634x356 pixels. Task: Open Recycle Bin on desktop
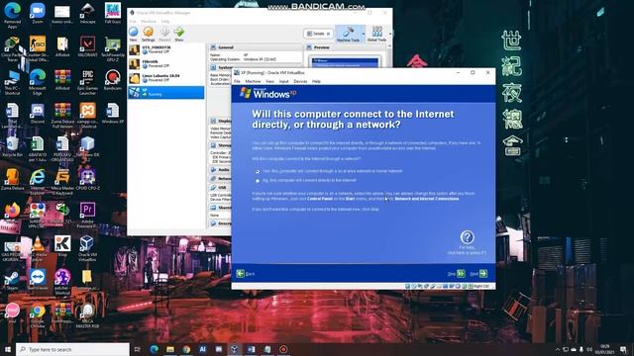12,147
